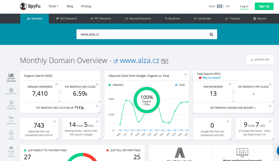The height and width of the screenshot is (161, 279).
Task: Open the Tools dropdown menu
Action: click(x=53, y=6)
